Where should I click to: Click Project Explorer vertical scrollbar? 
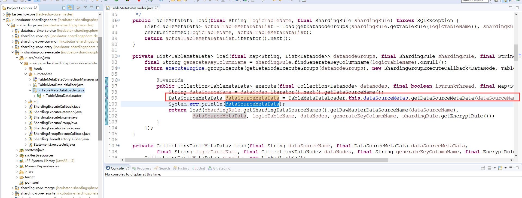click(x=100, y=88)
